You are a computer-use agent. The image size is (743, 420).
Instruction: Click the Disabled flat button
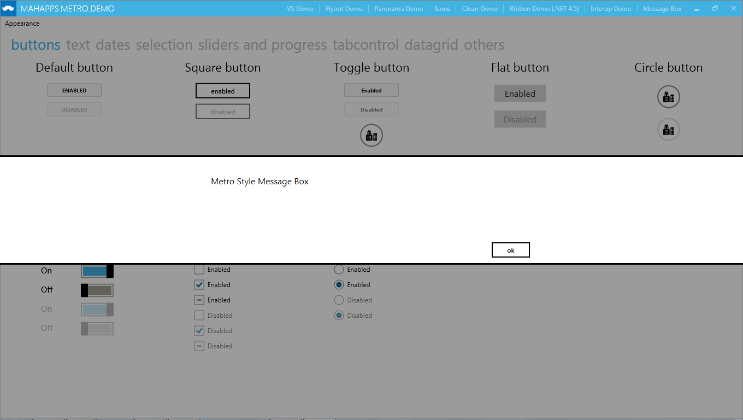(520, 119)
